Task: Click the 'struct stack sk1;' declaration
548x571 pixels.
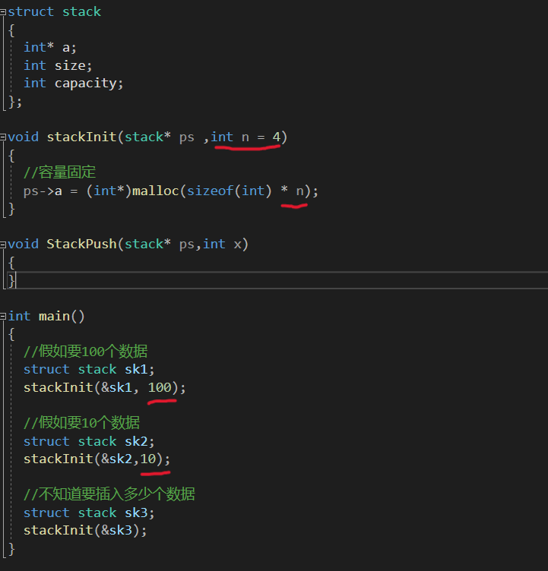Action: click(x=89, y=369)
